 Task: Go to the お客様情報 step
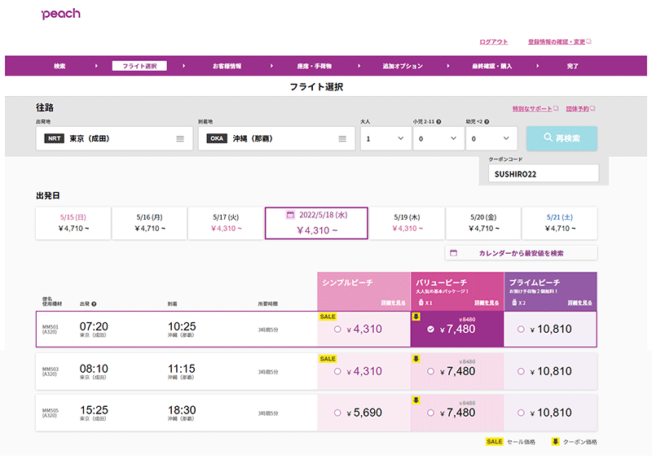pyautogui.click(x=227, y=66)
